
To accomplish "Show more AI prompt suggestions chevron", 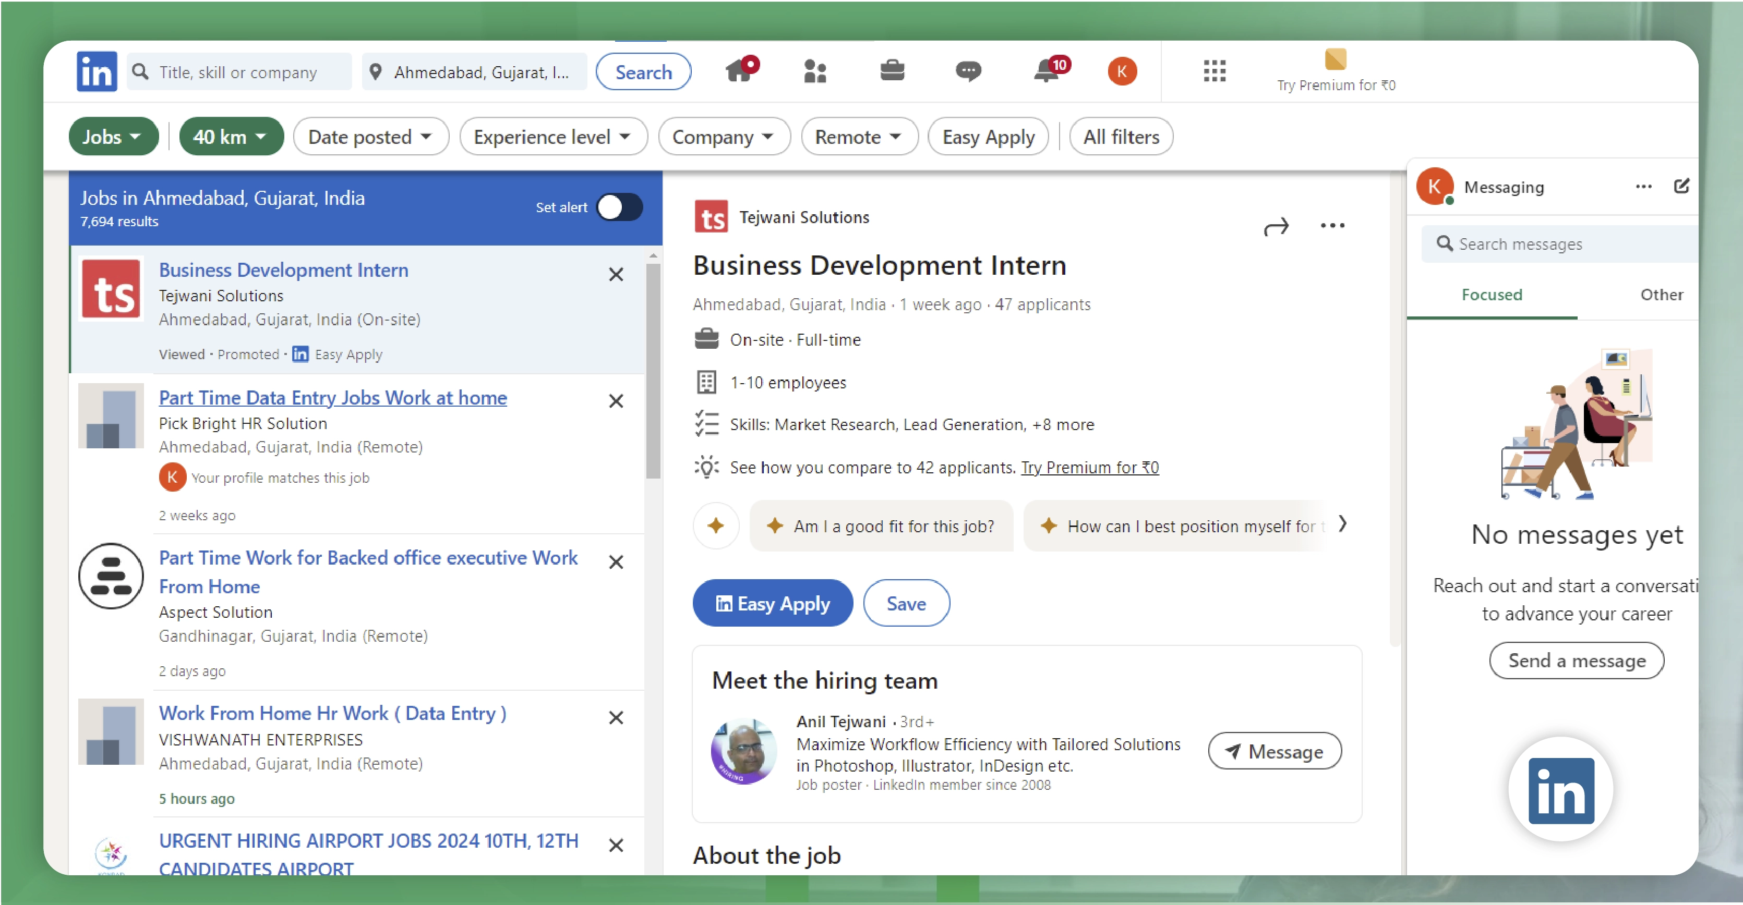I will click(x=1342, y=524).
